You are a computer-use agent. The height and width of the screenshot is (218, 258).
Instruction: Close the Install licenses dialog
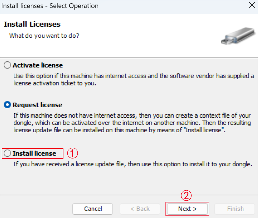[x=252, y=5]
